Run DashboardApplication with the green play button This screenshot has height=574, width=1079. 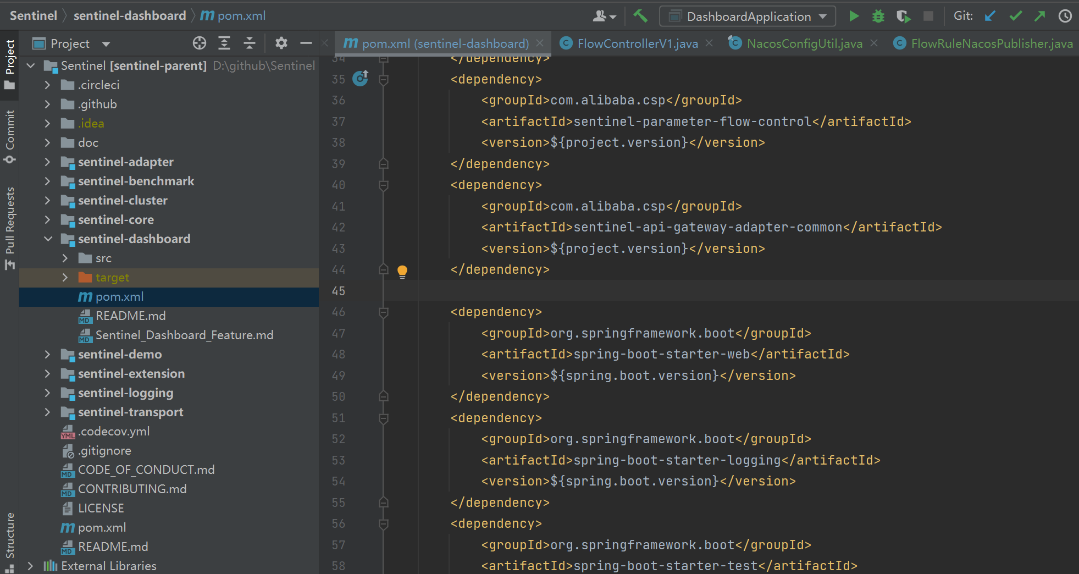point(854,16)
